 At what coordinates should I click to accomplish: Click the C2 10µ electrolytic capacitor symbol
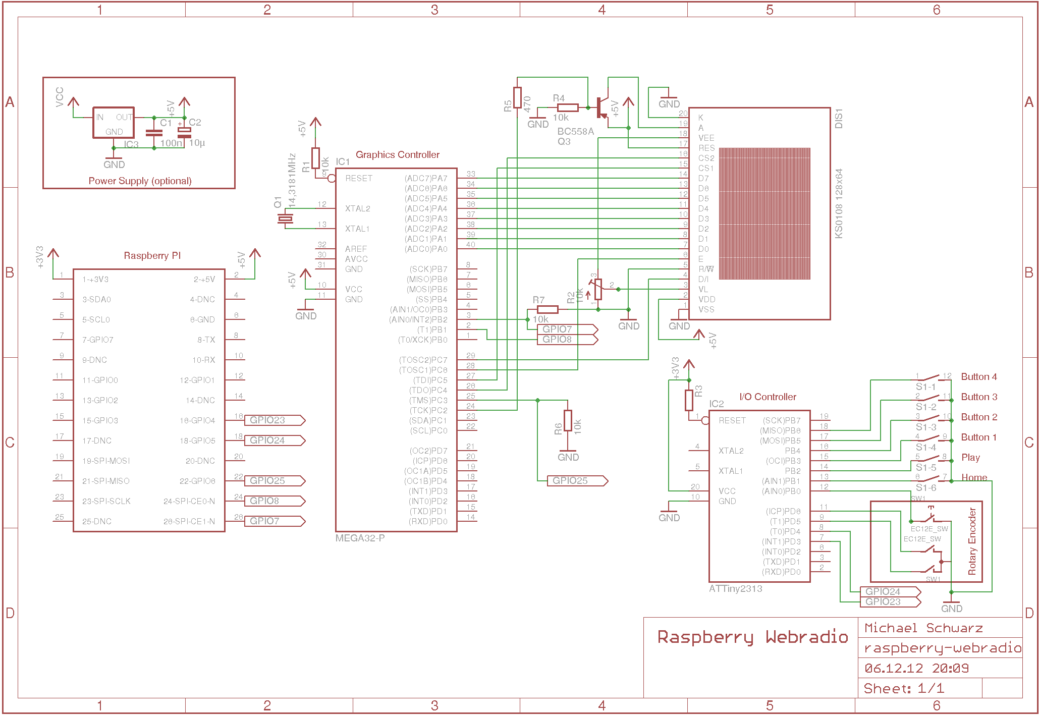[x=184, y=132]
